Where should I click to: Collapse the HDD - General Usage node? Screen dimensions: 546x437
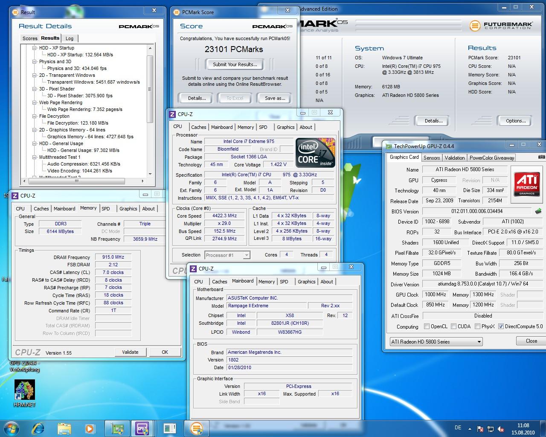coord(35,143)
